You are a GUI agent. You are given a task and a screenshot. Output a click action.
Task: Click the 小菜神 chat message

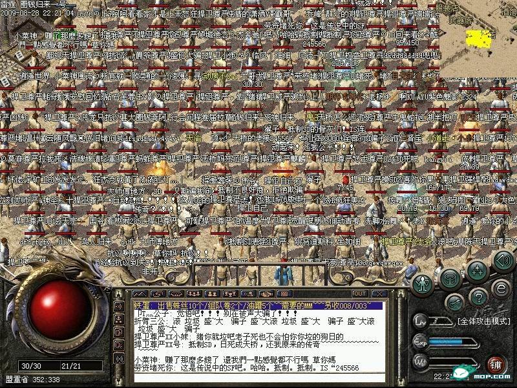pyautogui.click(x=235, y=360)
